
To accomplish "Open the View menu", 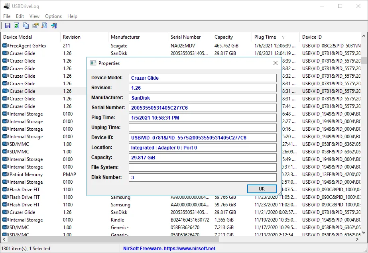I will (35, 16).
